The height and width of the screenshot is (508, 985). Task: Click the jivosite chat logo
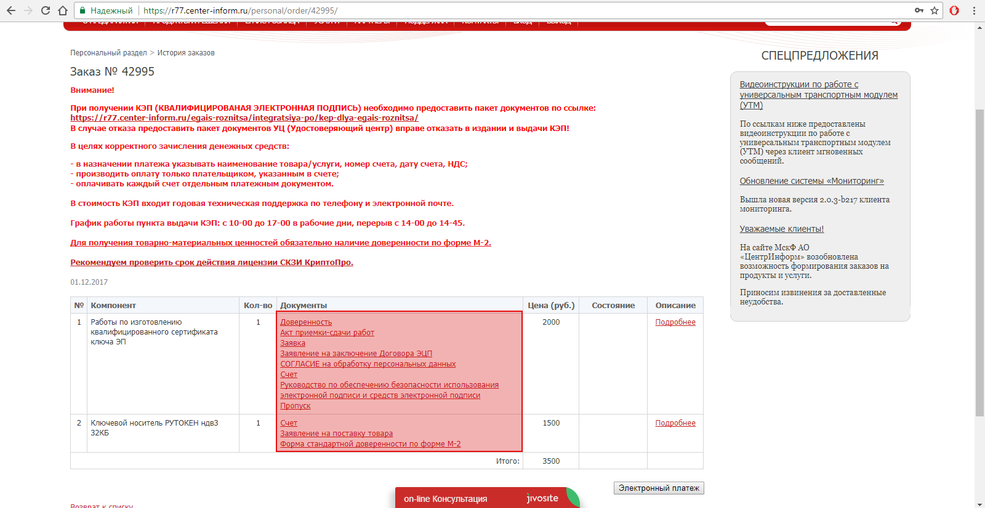[x=542, y=498]
